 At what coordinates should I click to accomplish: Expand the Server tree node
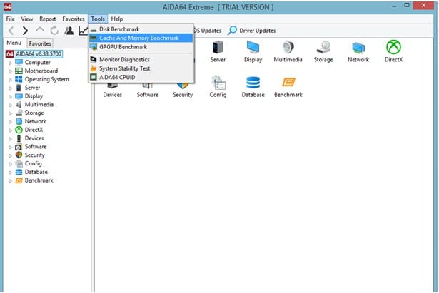click(11, 88)
